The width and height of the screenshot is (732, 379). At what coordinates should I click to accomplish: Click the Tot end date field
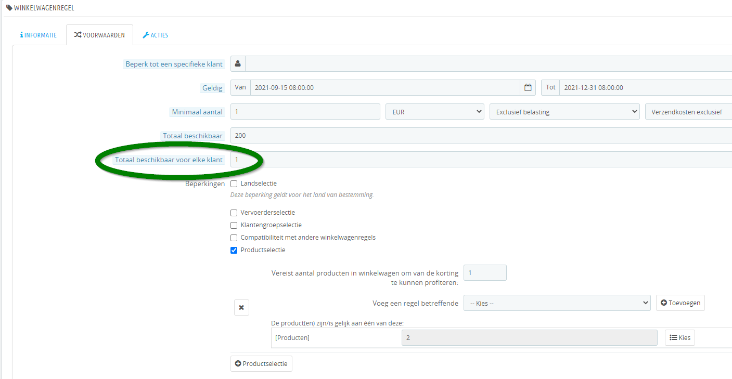click(646, 88)
